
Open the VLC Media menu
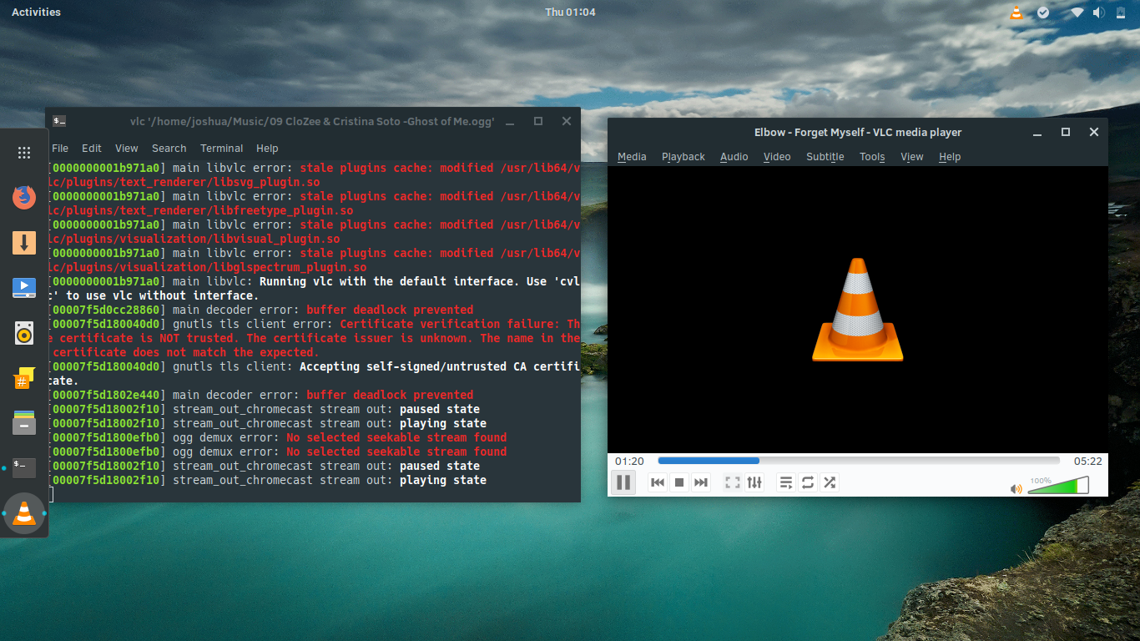(632, 157)
